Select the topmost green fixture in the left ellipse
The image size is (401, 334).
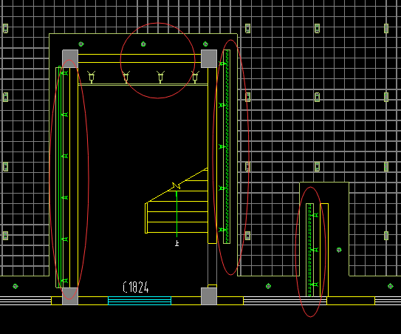click(x=64, y=73)
